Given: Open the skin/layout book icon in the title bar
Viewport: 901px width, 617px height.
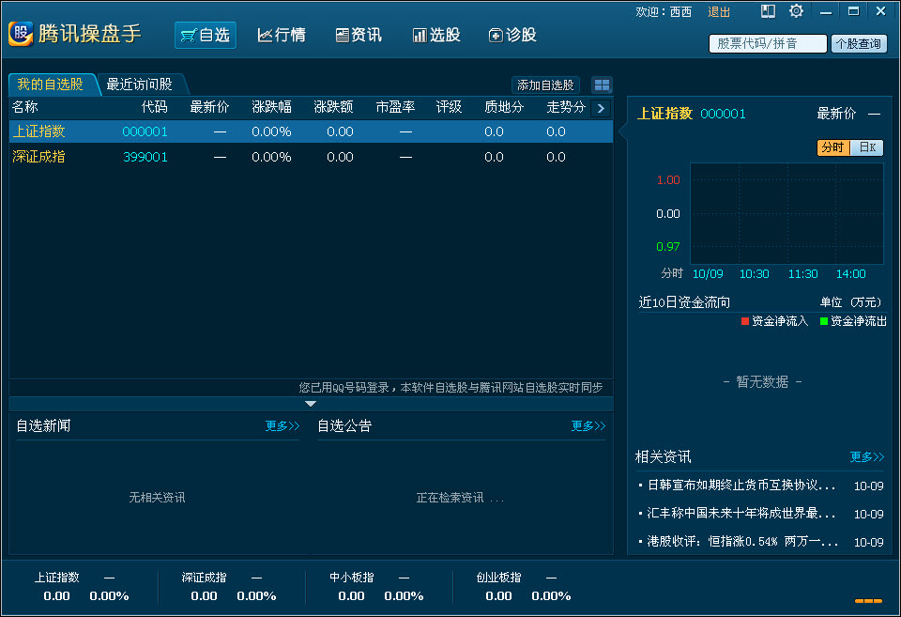Looking at the screenshot, I should coord(768,11).
